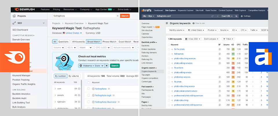Click the Ahrefs logo in the header
This screenshot has height=116, width=278.
tap(146, 10)
